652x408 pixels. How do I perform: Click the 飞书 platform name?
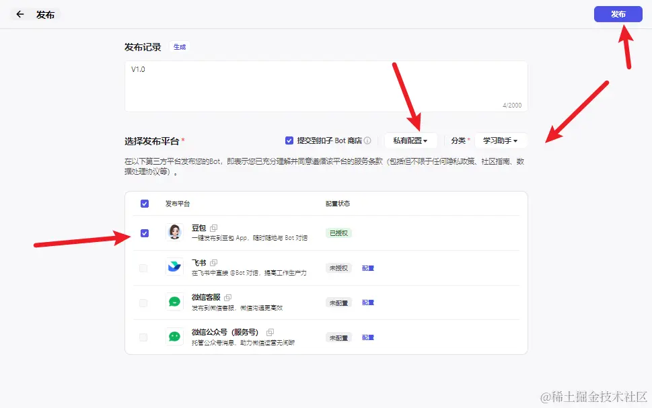click(x=198, y=263)
